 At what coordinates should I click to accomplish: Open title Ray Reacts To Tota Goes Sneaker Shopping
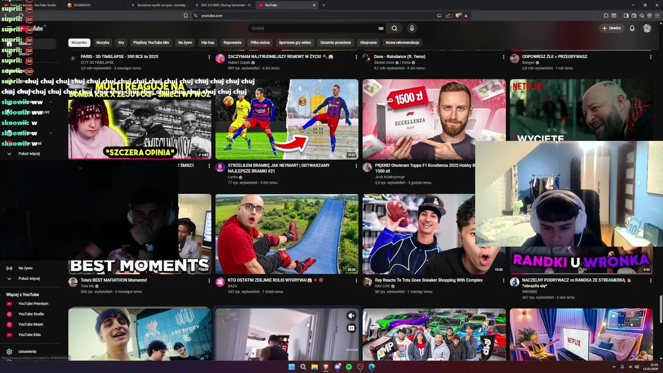pyautogui.click(x=428, y=280)
